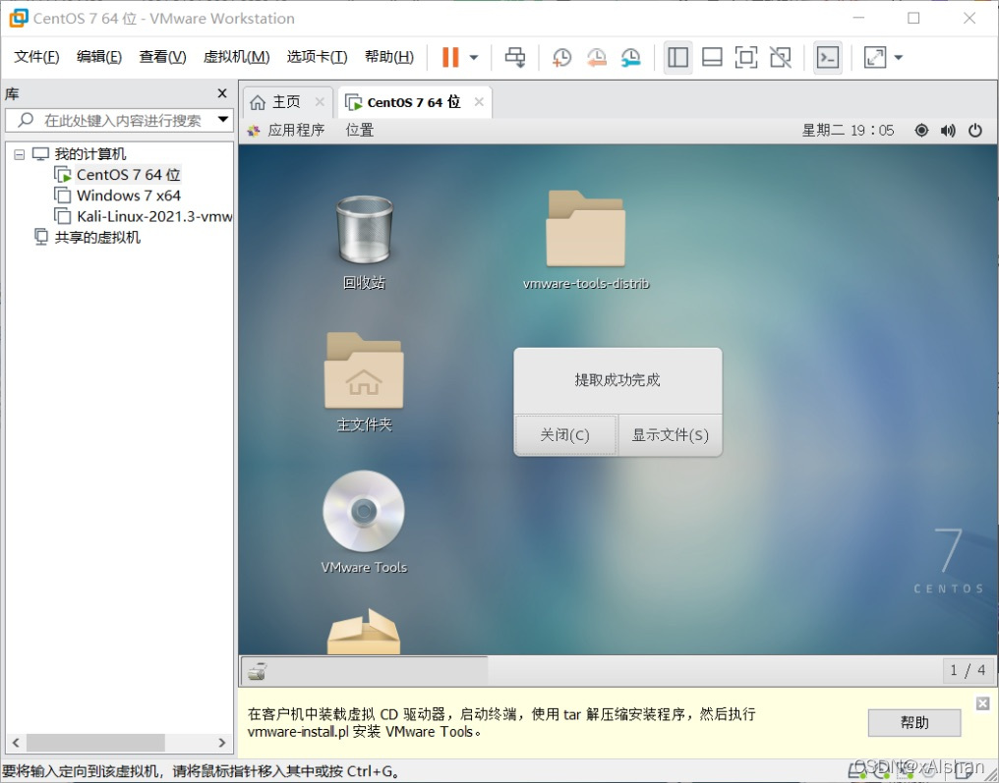Open the 文件(F) menu
This screenshot has height=783, width=999.
tap(36, 57)
